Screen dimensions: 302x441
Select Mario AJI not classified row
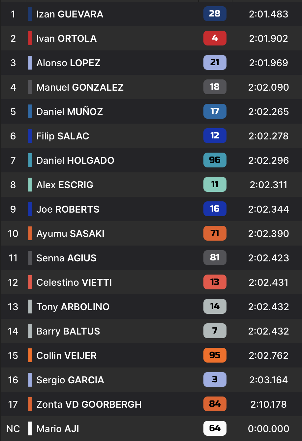pos(151,429)
